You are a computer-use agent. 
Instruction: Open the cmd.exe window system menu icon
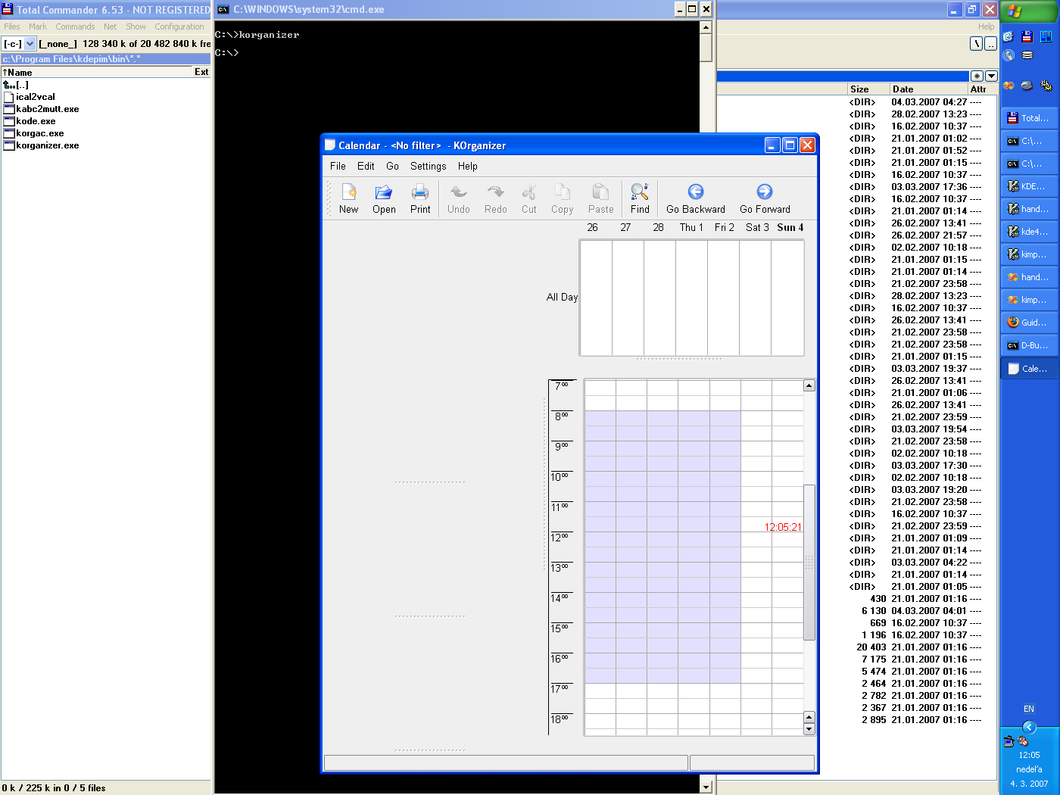coord(223,10)
